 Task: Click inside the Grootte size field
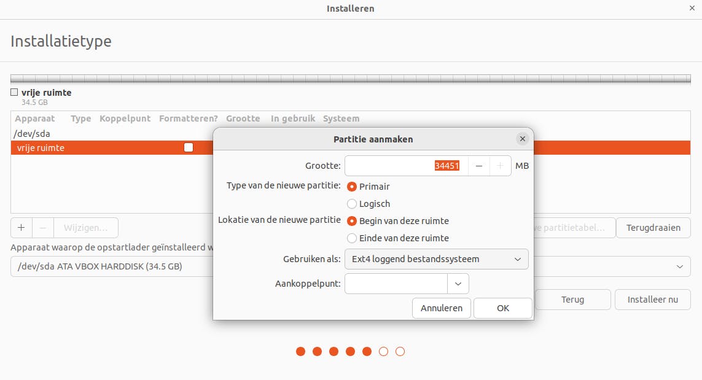point(405,165)
